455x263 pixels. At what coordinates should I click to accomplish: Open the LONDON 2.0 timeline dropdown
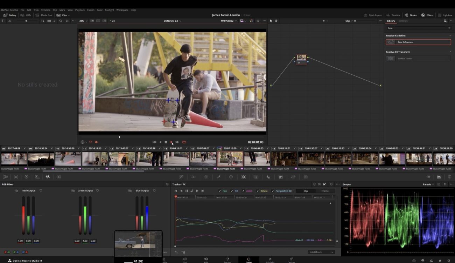pyautogui.click(x=173, y=21)
